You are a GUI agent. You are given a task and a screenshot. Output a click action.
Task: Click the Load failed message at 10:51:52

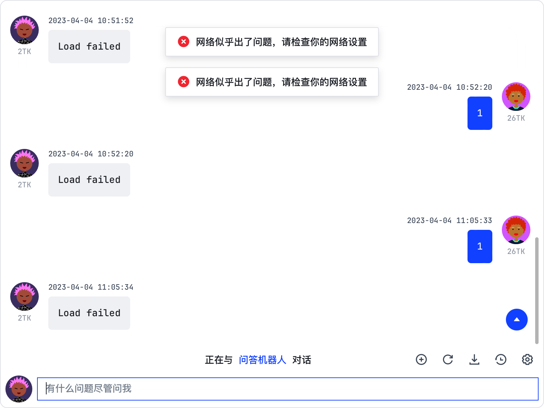pos(89,46)
